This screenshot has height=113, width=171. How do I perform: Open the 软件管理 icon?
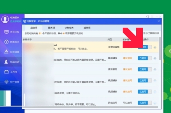click(x=6, y=82)
